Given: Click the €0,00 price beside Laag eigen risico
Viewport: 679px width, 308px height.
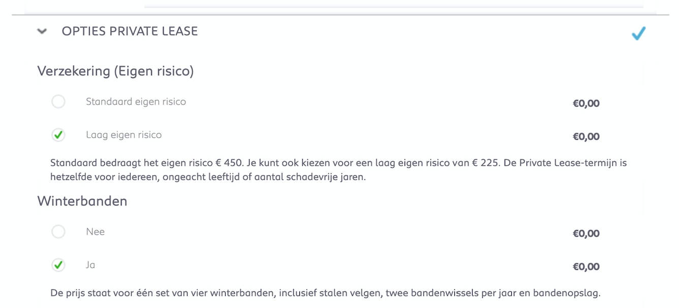Looking at the screenshot, I should [x=586, y=137].
